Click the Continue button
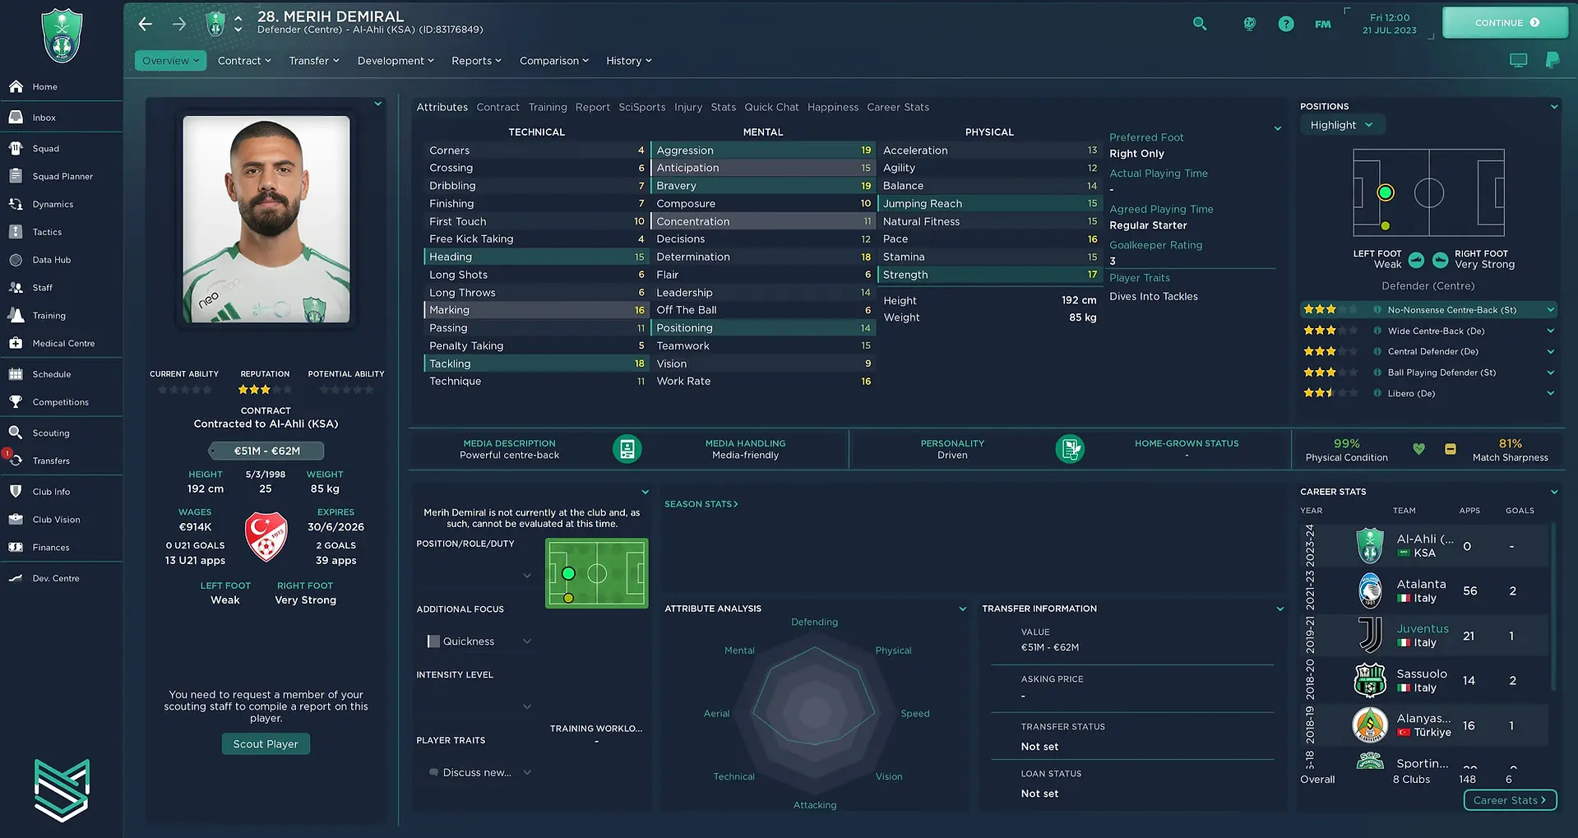 [1505, 23]
